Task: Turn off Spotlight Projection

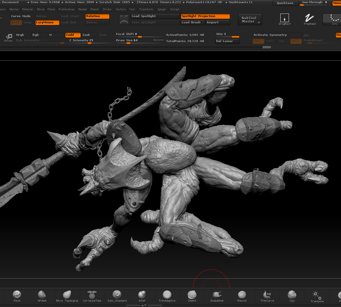Action: pos(205,16)
